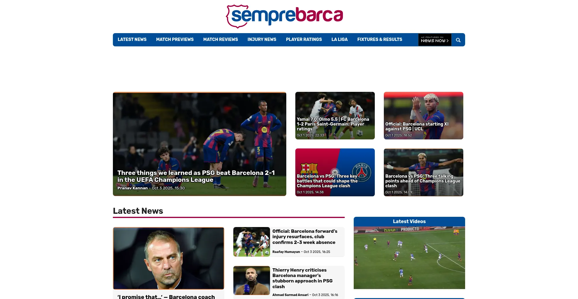Image resolution: width=578 pixels, height=299 pixels.
Task: Open the three key battles article card
Action: [x=335, y=172]
